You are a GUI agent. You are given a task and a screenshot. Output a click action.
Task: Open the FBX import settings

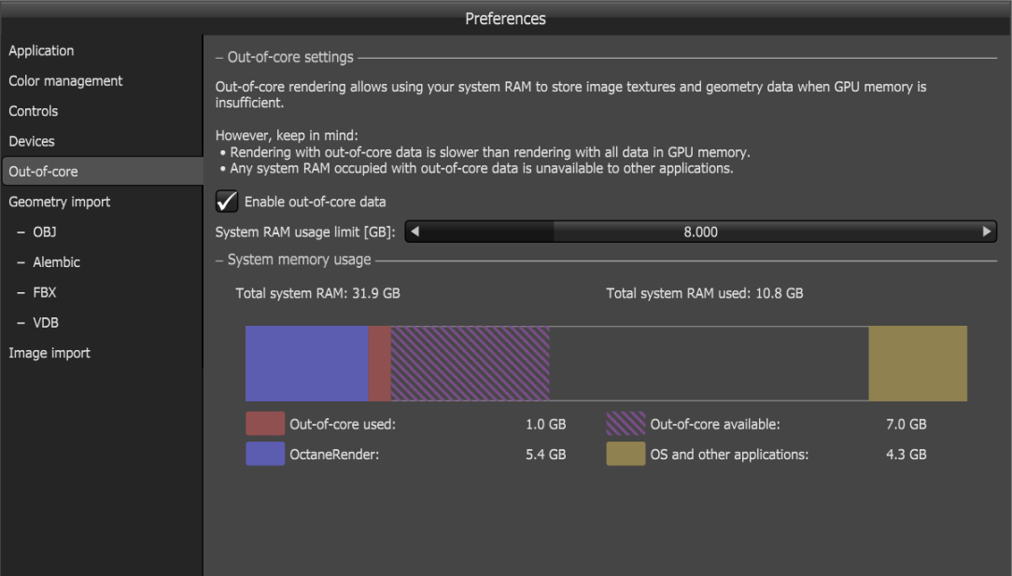click(45, 292)
